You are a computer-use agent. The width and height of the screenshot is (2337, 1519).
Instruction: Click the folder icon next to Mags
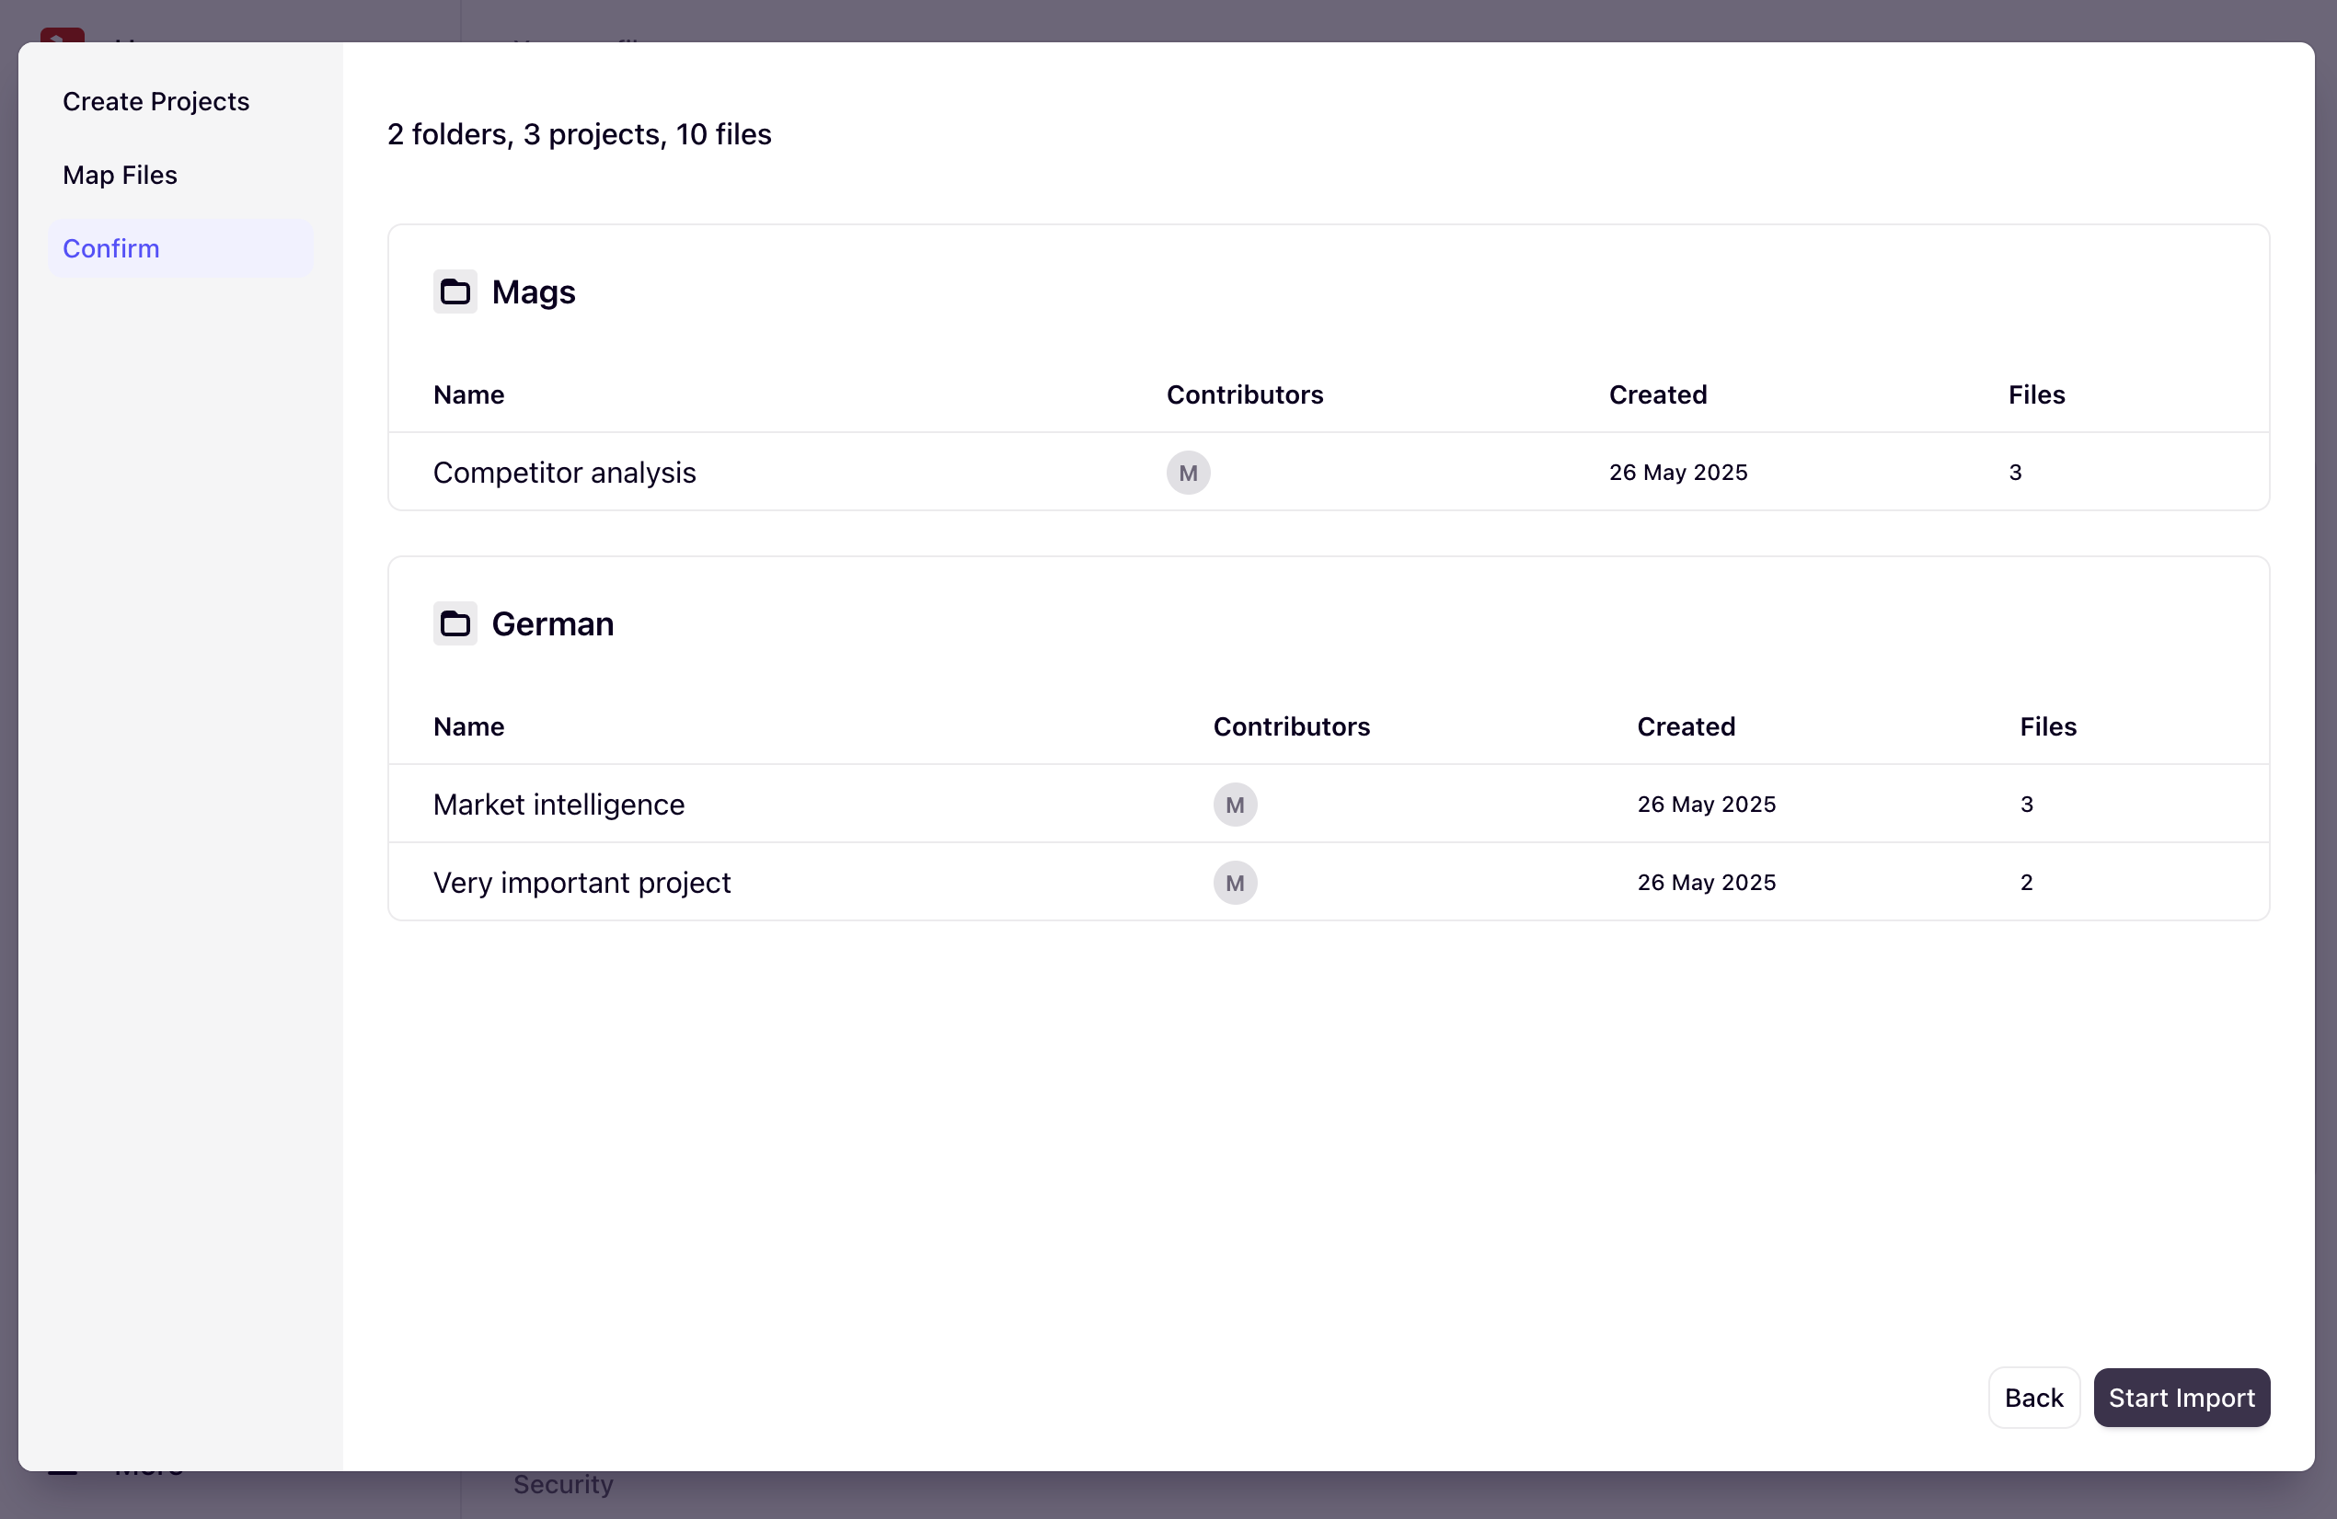click(455, 291)
